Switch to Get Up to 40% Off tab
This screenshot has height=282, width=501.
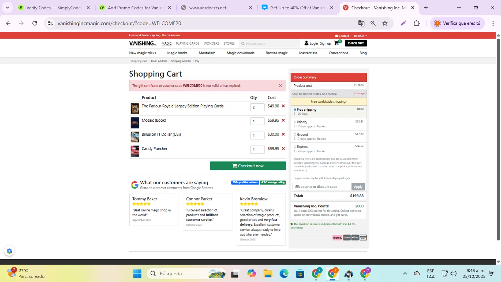pos(298,7)
